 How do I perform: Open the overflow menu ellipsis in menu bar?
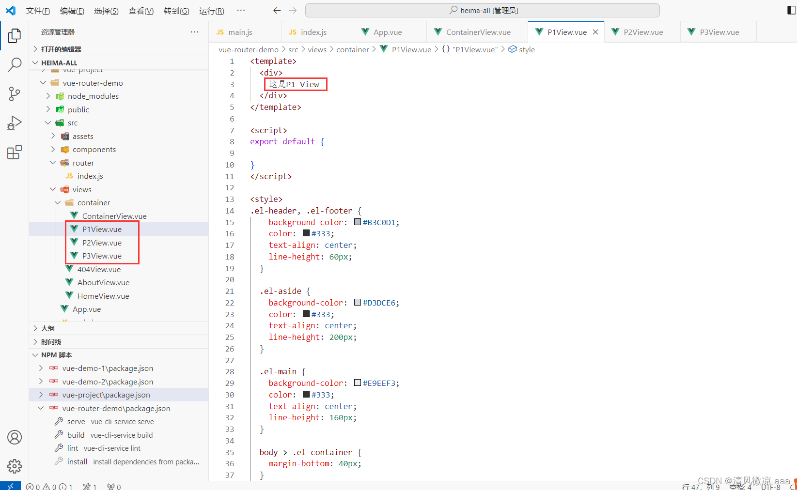[x=241, y=10]
